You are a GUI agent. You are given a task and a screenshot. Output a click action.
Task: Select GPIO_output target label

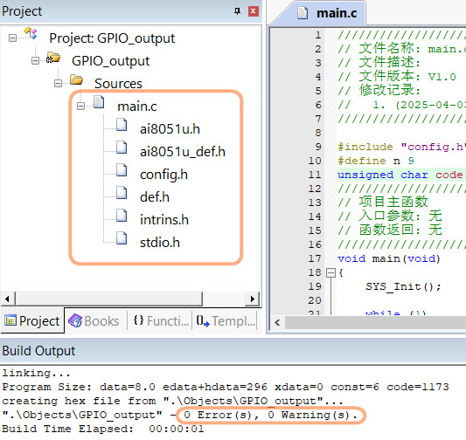(x=110, y=61)
